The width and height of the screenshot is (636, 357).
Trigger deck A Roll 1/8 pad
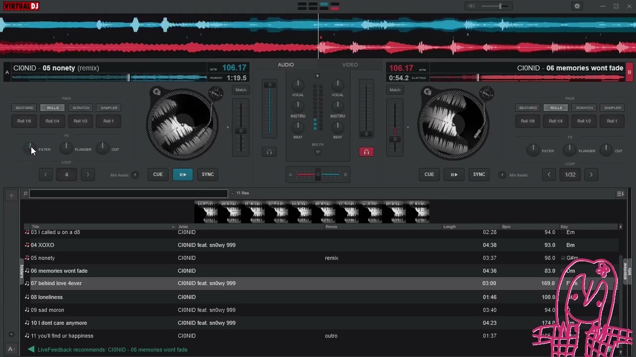coord(24,121)
